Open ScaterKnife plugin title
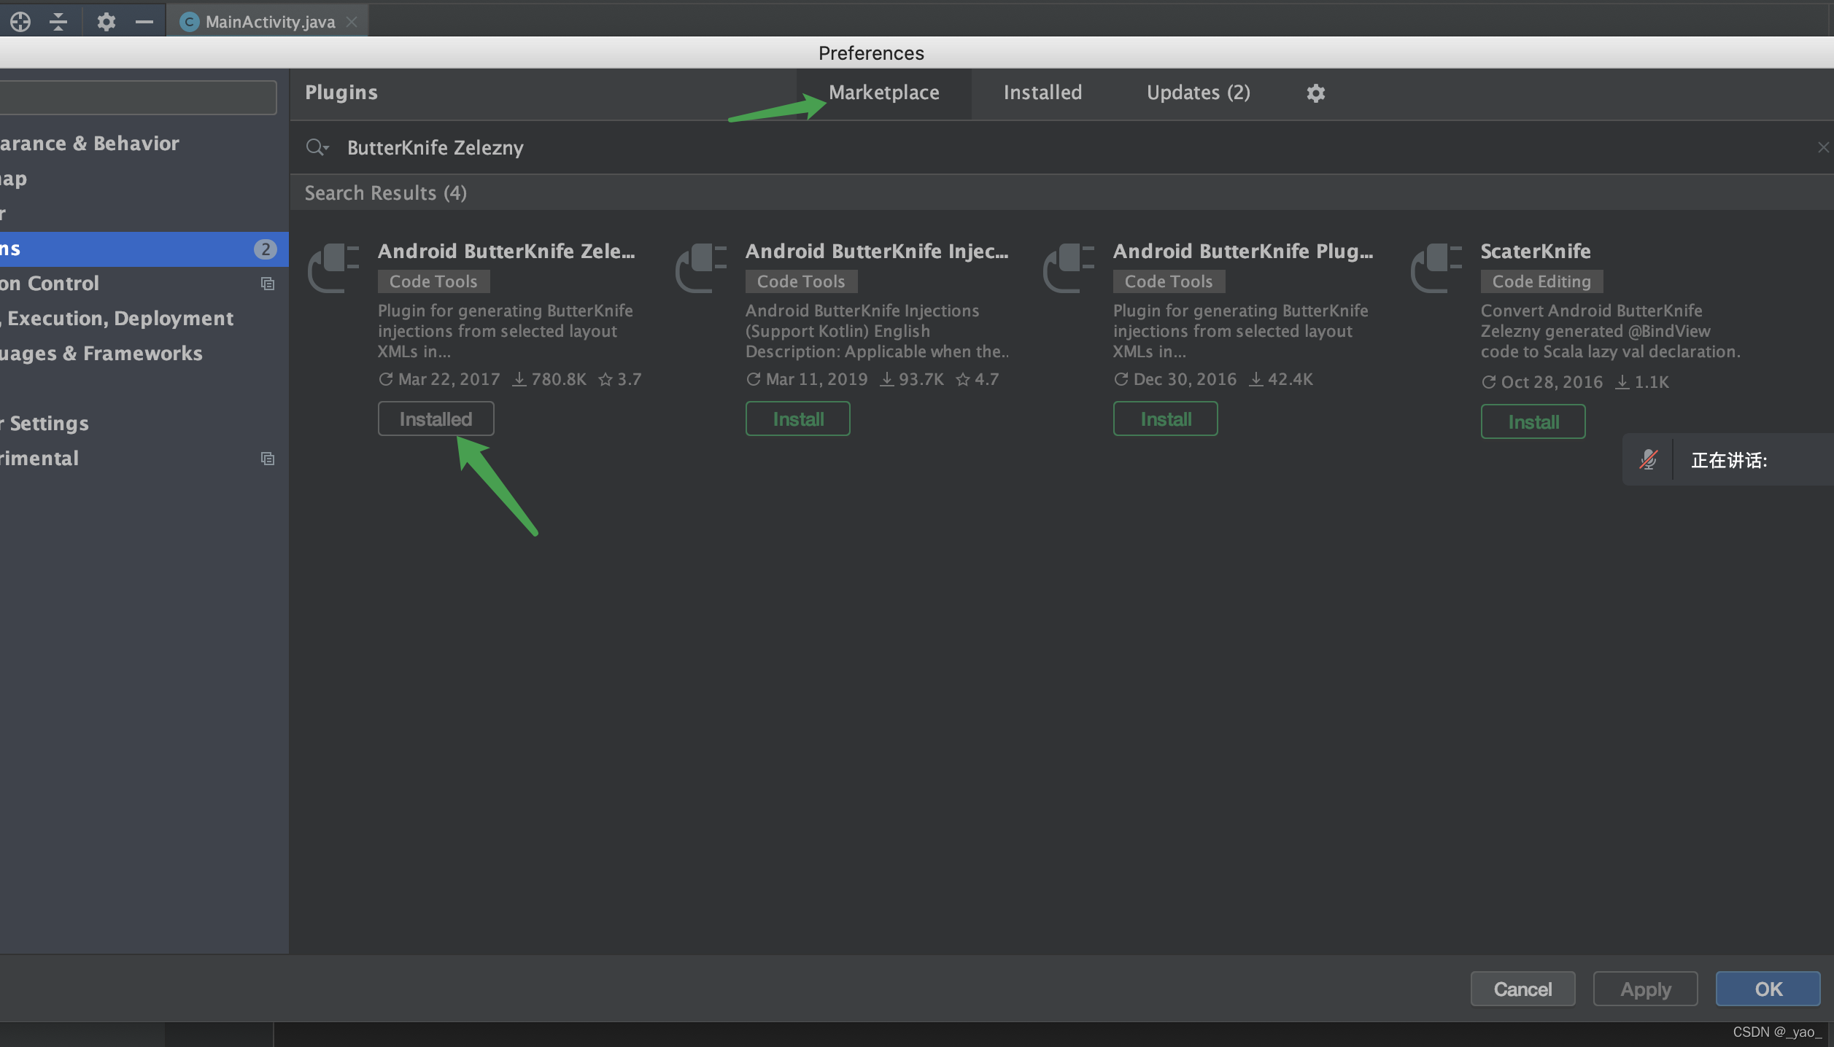Viewport: 1834px width, 1047px height. coord(1536,251)
